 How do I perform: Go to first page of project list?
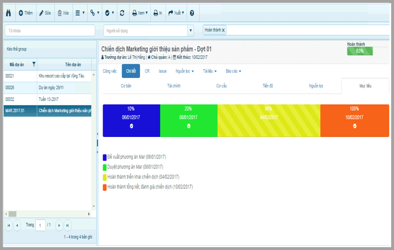9,226
